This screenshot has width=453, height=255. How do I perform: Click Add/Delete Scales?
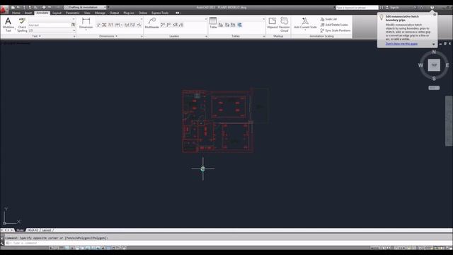(334, 25)
